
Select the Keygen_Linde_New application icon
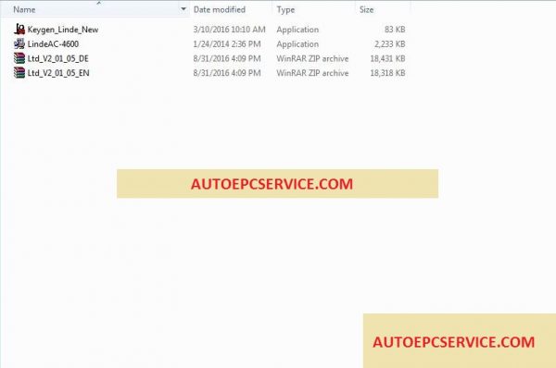(x=19, y=30)
